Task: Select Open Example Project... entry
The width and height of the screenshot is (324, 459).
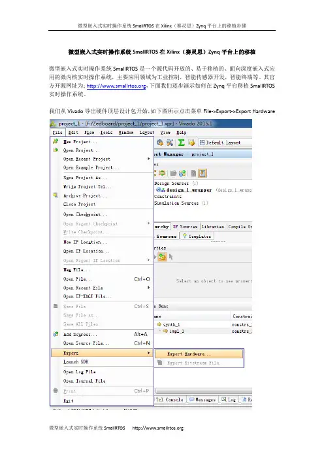Action: [102, 168]
